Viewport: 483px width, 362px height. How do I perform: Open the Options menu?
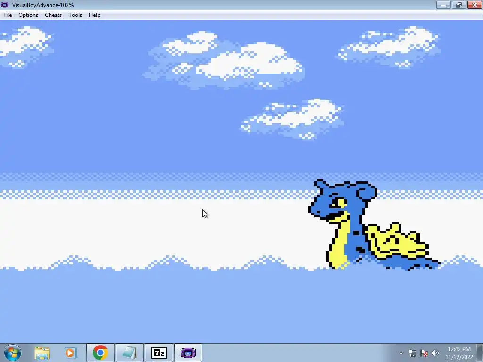point(28,15)
